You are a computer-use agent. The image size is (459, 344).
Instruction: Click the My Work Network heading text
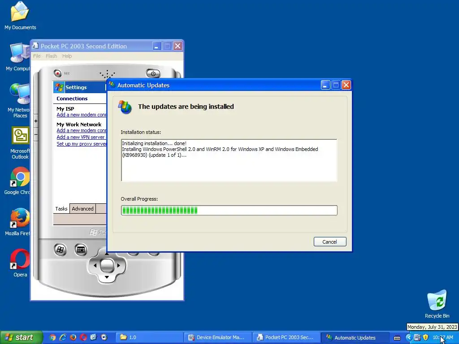point(79,125)
